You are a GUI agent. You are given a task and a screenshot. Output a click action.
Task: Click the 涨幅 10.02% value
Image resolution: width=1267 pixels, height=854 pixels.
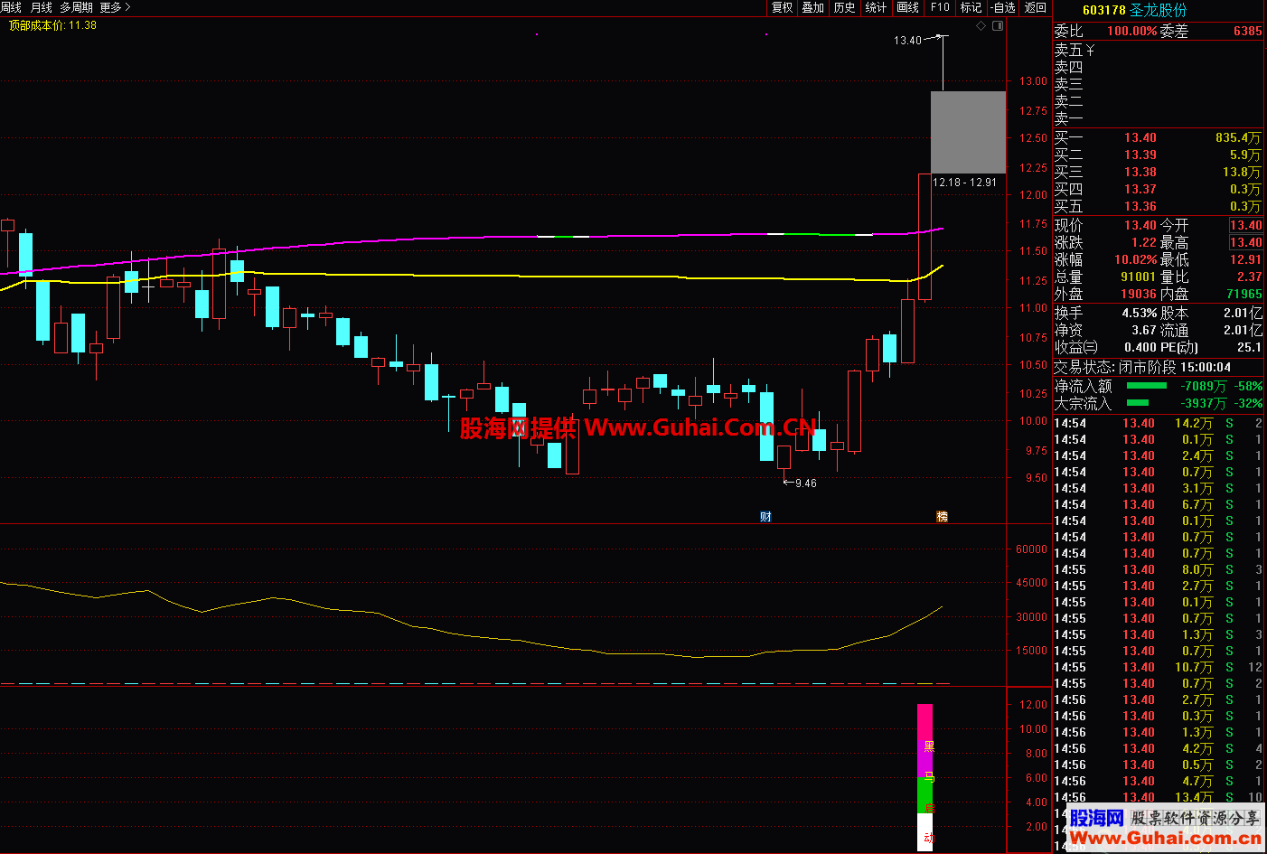pyautogui.click(x=1135, y=260)
